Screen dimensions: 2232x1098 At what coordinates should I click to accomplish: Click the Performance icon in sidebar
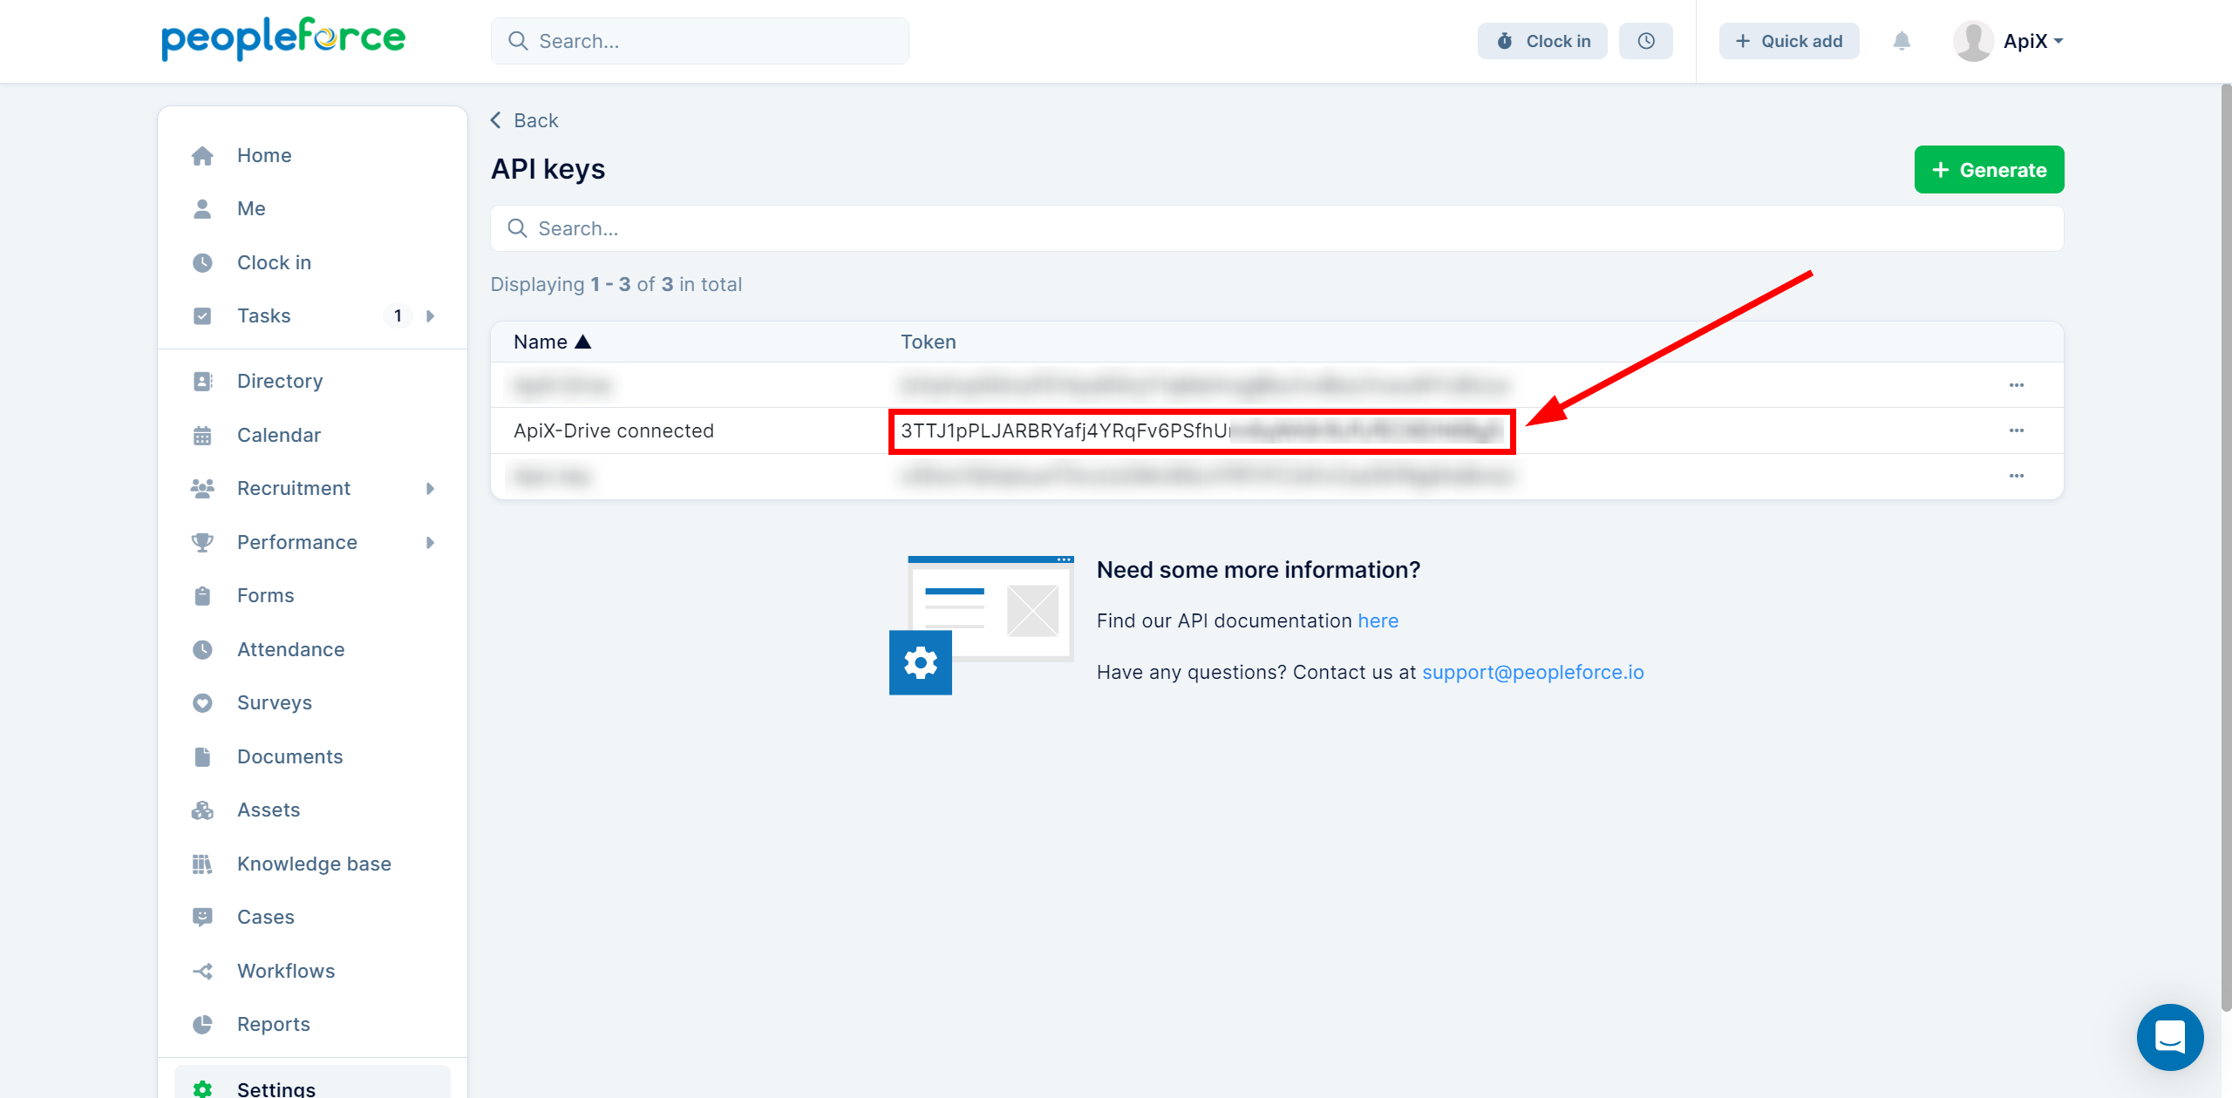click(x=202, y=542)
